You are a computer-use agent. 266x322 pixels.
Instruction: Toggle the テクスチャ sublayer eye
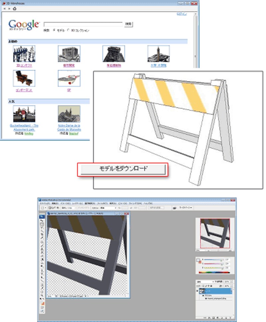pos(203,296)
